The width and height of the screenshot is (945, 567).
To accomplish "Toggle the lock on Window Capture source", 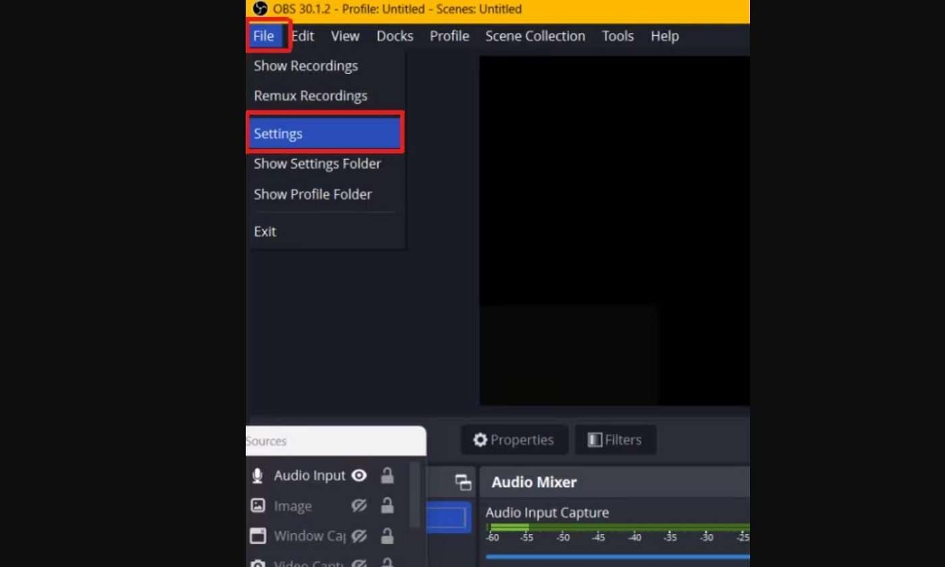I will pyautogui.click(x=387, y=536).
